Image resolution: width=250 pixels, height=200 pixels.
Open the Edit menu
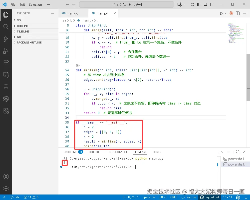[22, 5]
